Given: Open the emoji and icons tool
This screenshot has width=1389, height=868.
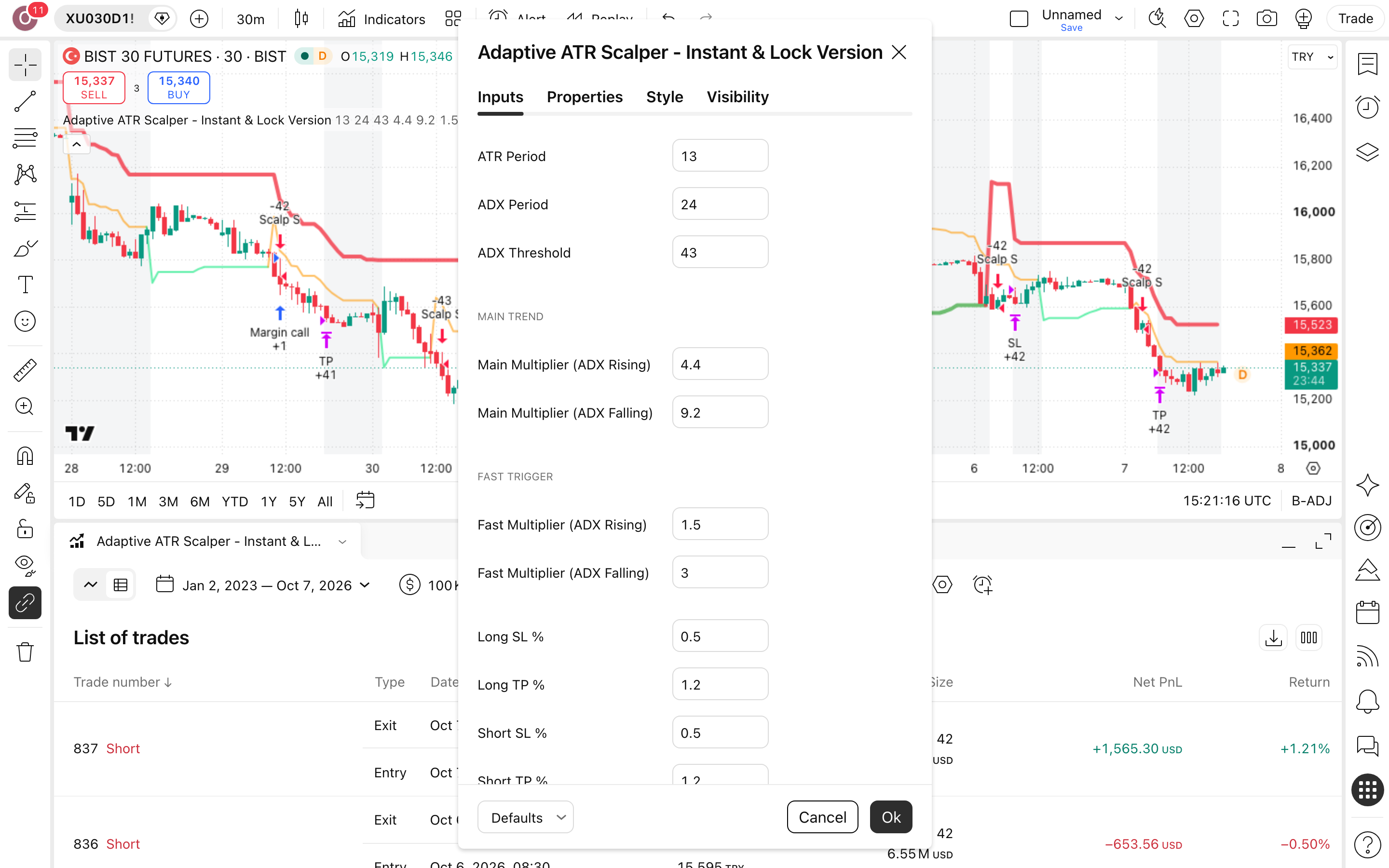Looking at the screenshot, I should pyautogui.click(x=25, y=322).
